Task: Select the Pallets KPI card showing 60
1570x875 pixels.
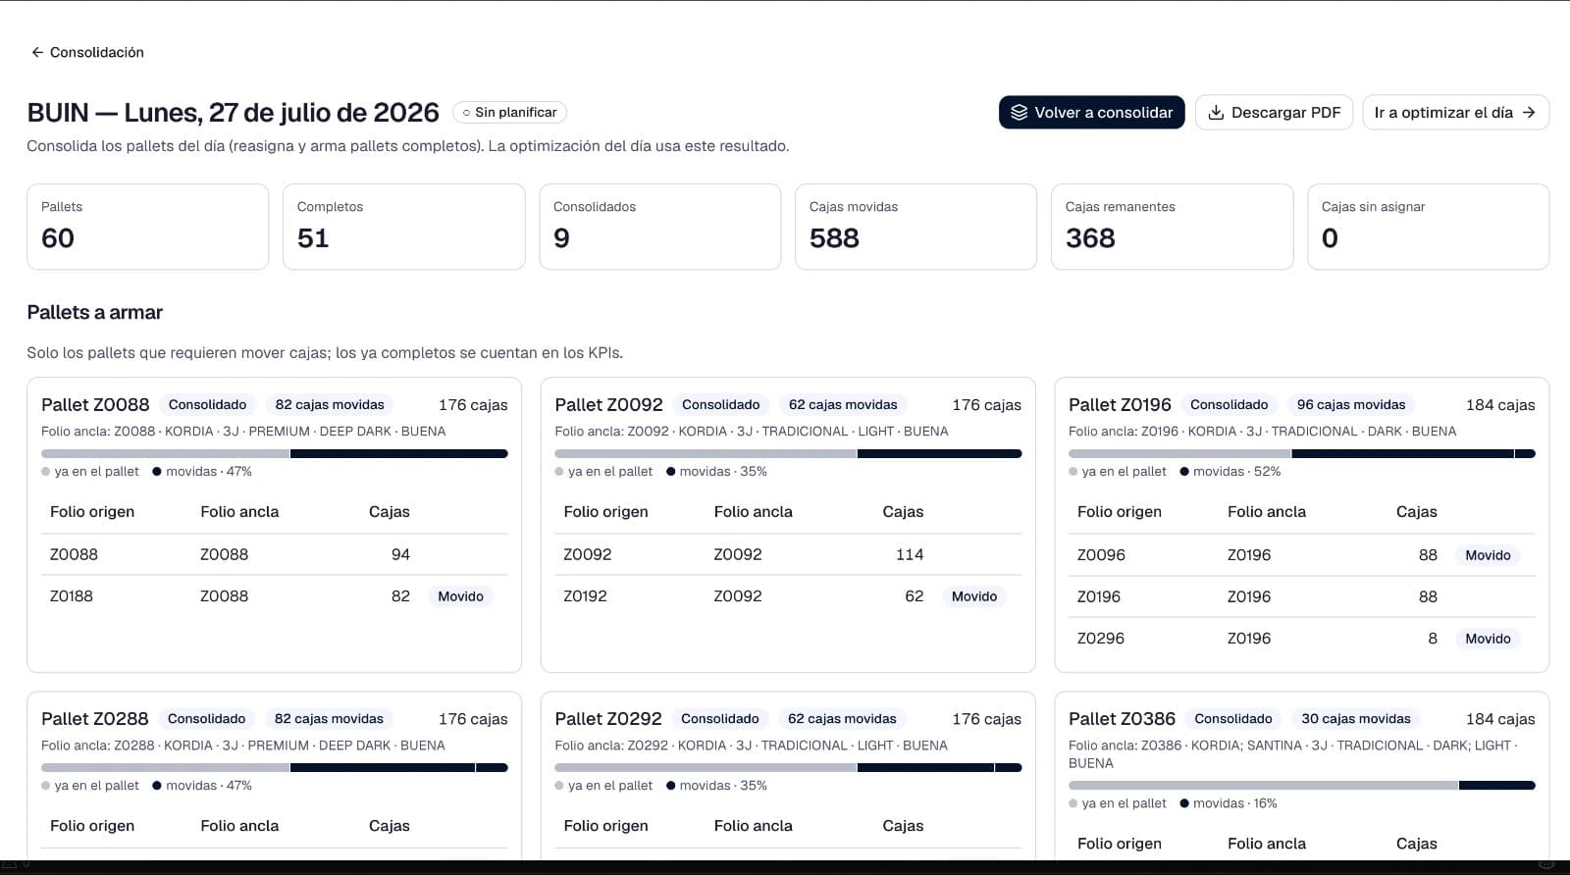Action: (x=148, y=227)
